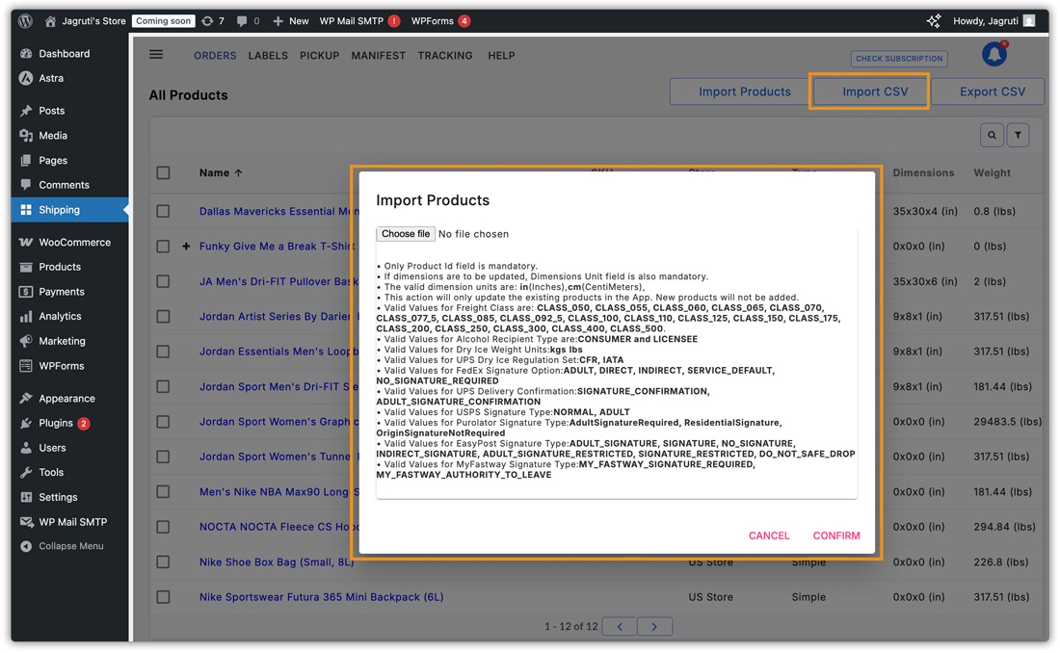Viewport: 1060px width, 653px height.
Task: Sort by Name column arrow
Action: 239,173
